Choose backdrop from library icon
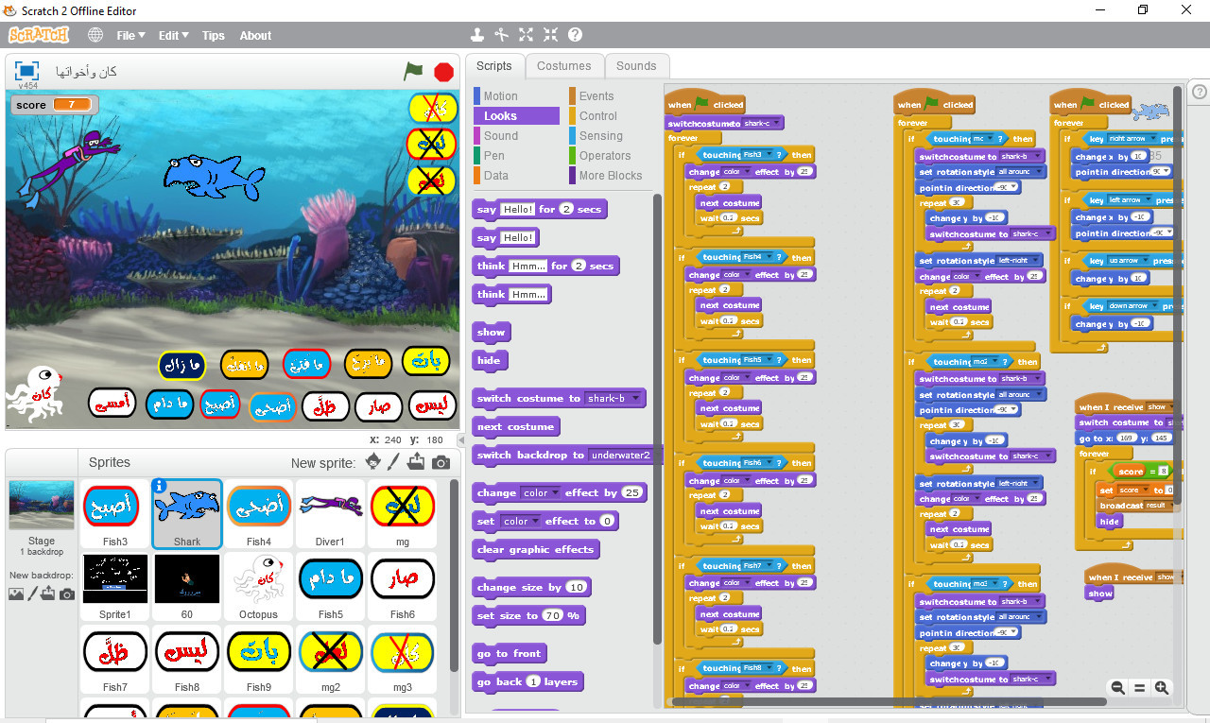The image size is (1210, 723). (x=16, y=594)
